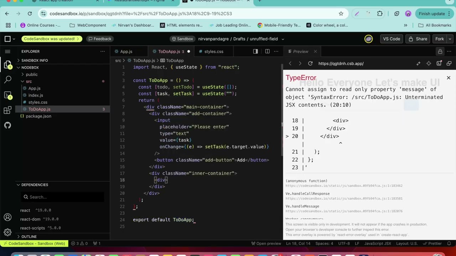Refresh the preview pane

[310, 64]
